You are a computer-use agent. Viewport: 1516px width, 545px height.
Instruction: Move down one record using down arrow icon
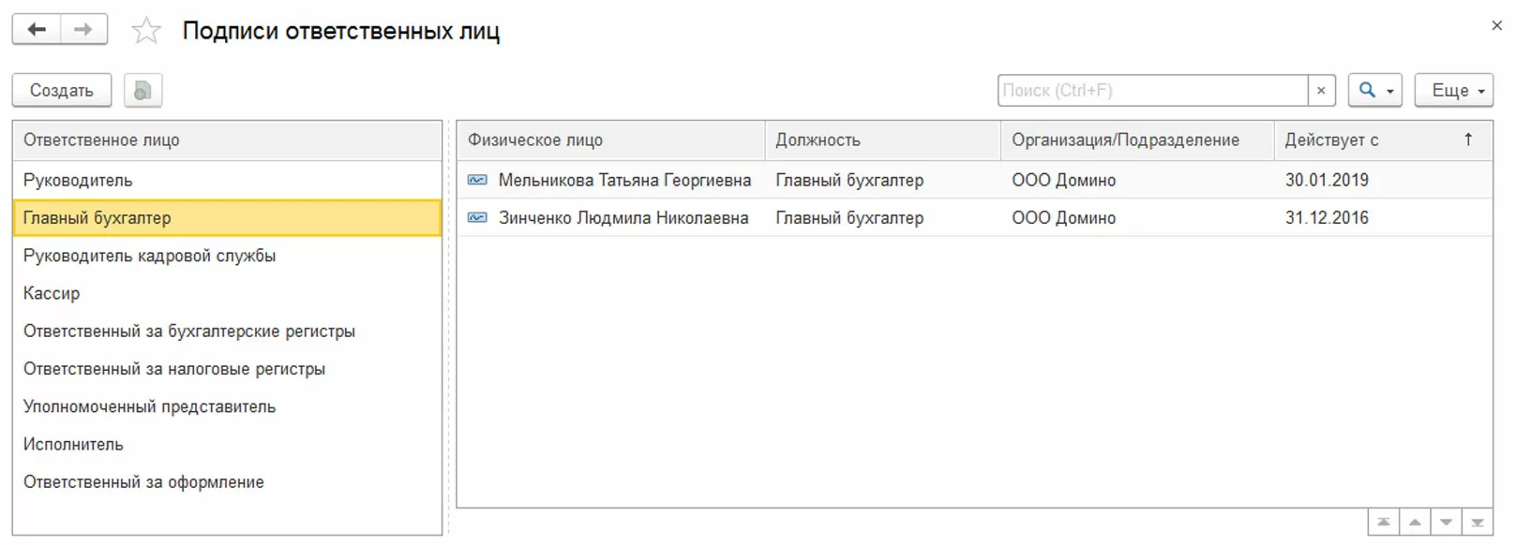[x=1447, y=523]
